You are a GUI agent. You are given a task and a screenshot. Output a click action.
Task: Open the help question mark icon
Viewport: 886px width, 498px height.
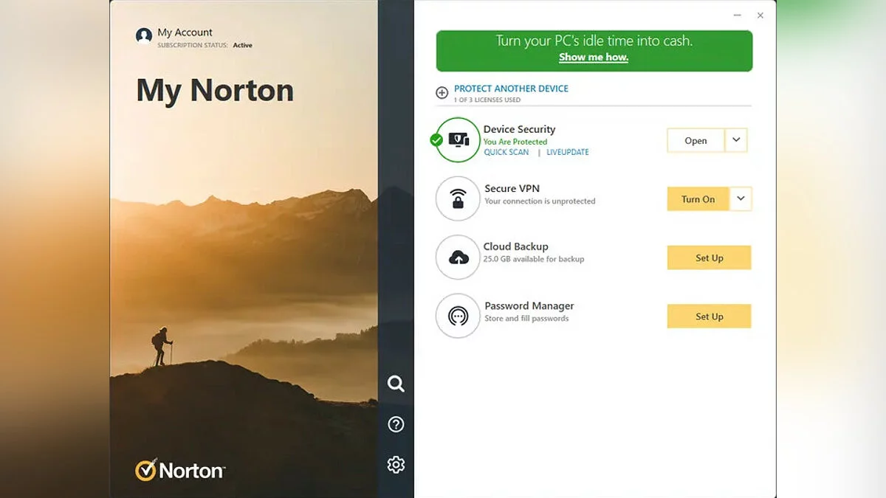[396, 424]
